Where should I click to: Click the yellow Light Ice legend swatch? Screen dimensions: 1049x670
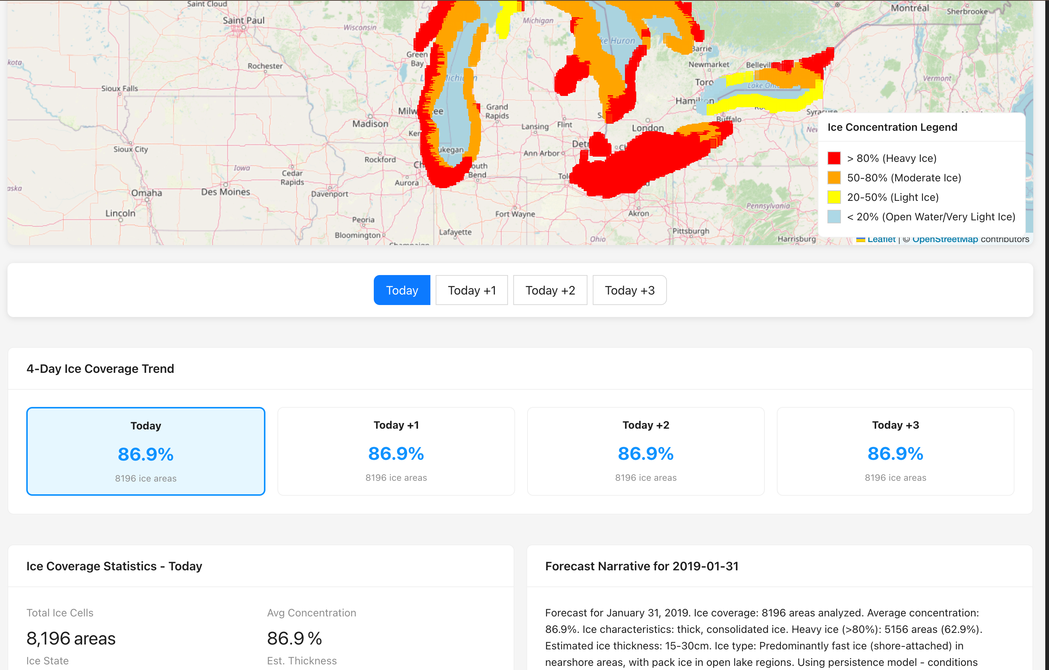pyautogui.click(x=833, y=197)
